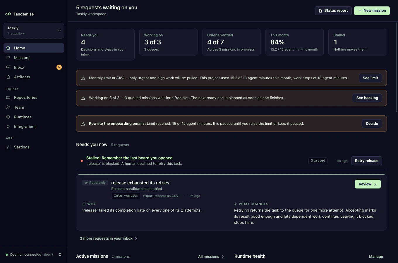Click the Home icon in sidebar
This screenshot has height=263, width=398.
[8, 48]
